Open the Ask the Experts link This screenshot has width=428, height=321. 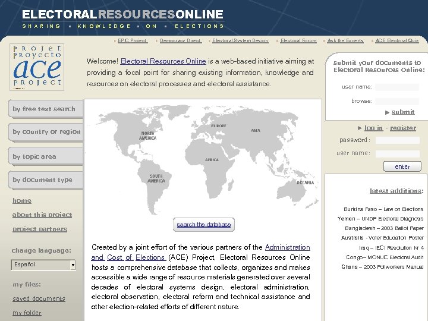tap(345, 40)
